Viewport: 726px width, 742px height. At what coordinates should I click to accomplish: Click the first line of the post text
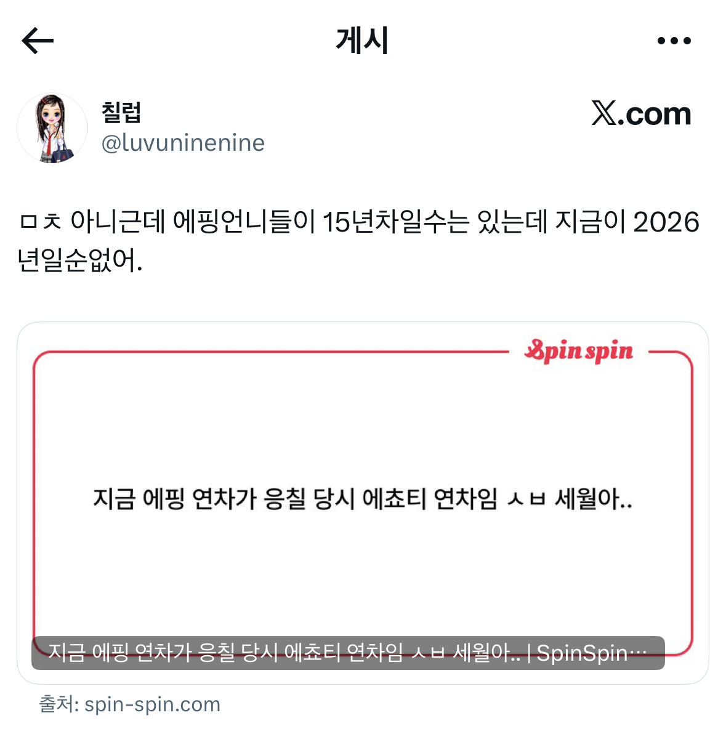tap(359, 222)
